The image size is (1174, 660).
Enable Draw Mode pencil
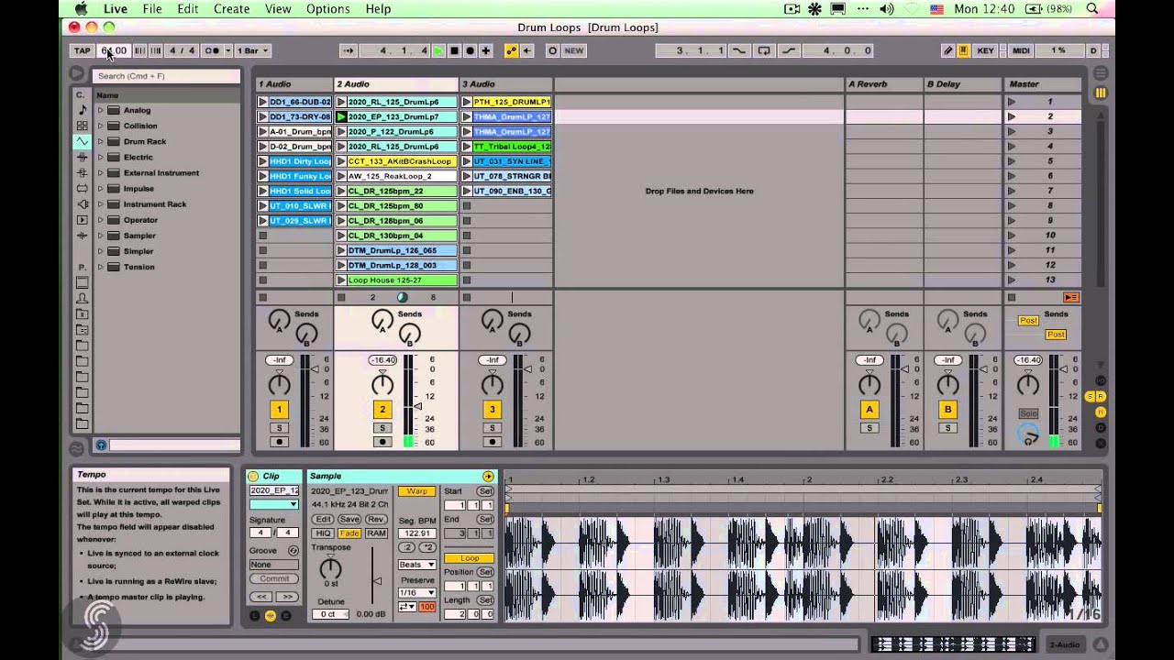click(x=948, y=50)
